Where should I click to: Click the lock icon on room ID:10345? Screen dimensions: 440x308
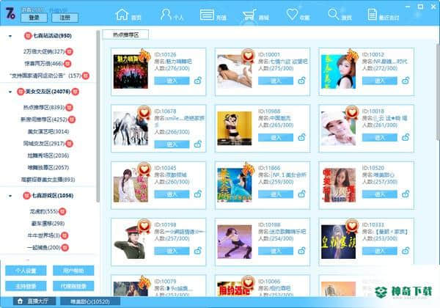[198, 194]
